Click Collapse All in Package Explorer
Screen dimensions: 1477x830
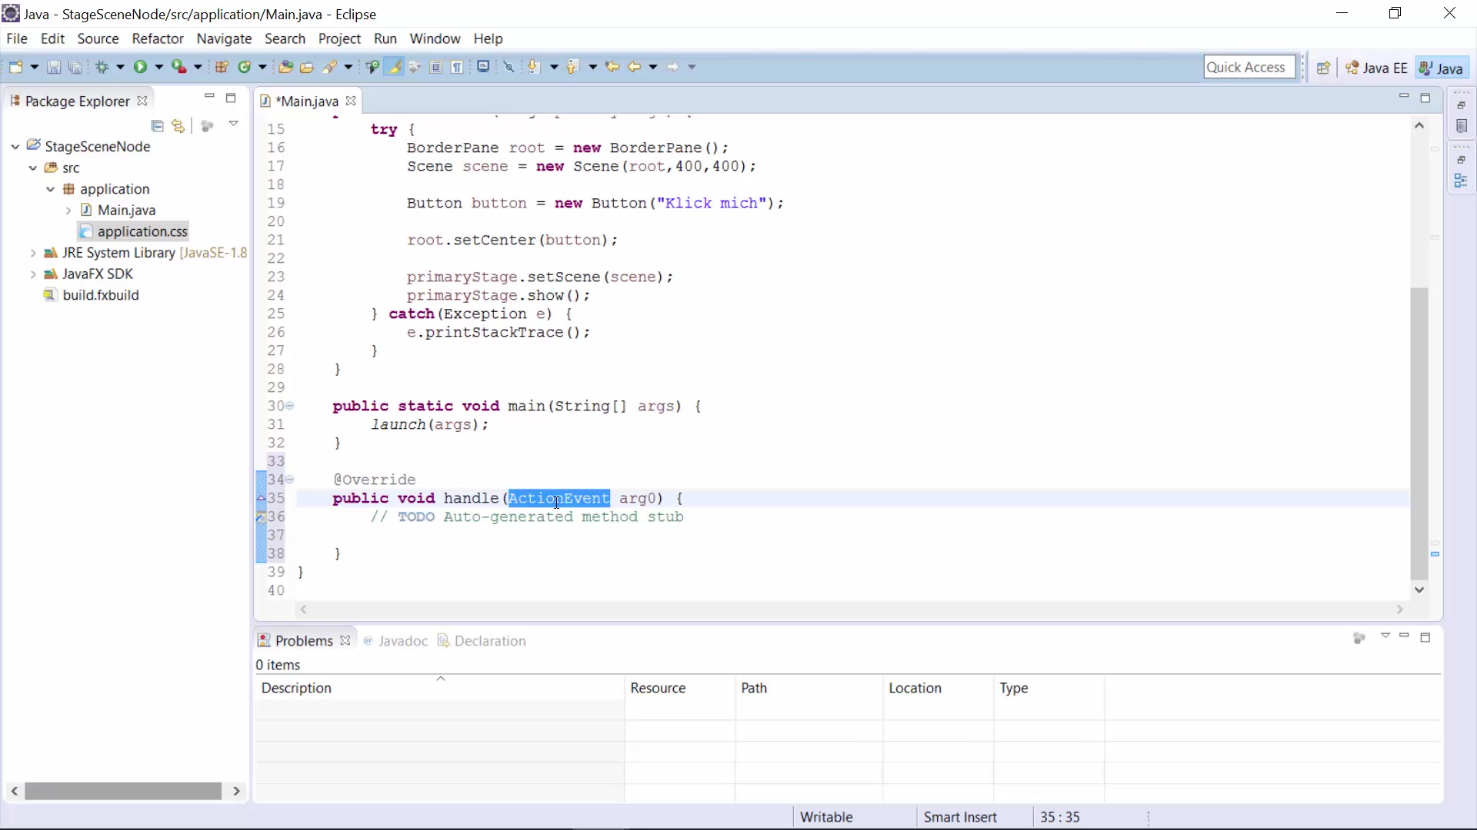click(158, 126)
